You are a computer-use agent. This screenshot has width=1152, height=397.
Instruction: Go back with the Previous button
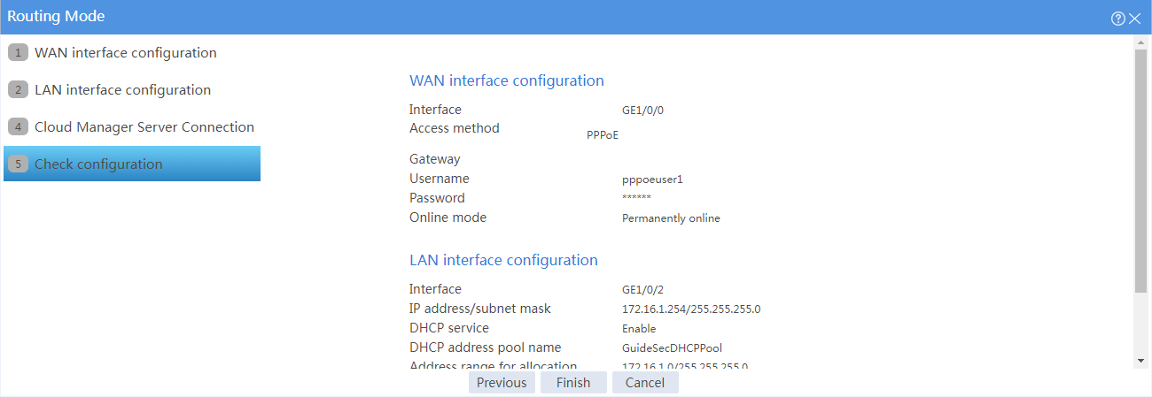pos(502,382)
